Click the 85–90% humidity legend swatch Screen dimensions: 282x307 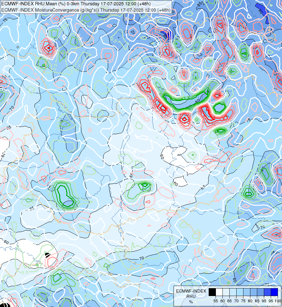point(260,292)
